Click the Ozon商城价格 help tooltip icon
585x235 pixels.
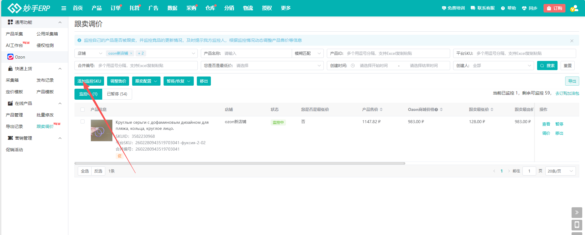(436, 110)
